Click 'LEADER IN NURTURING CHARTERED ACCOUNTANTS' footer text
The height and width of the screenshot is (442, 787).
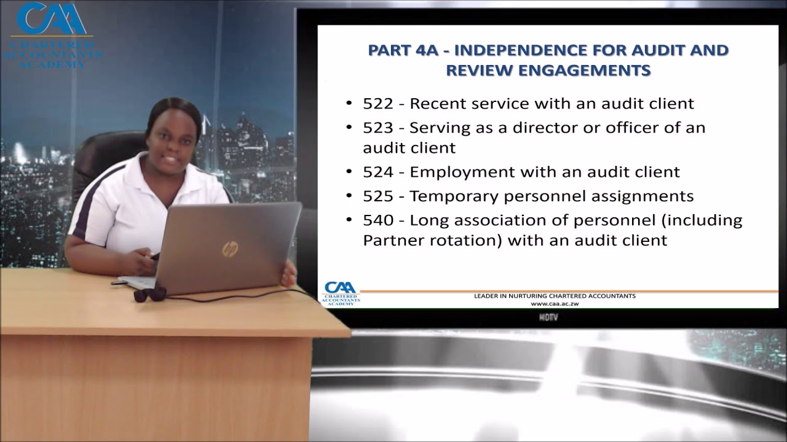[555, 296]
